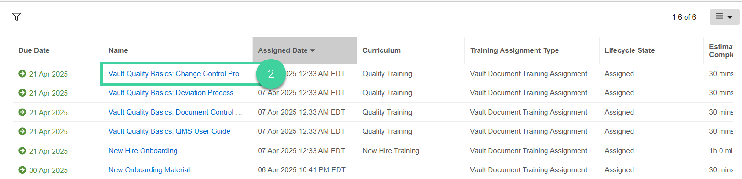Screen dimensions: 742x179
Task: Click the Lifecycle State column header
Action: coord(630,50)
